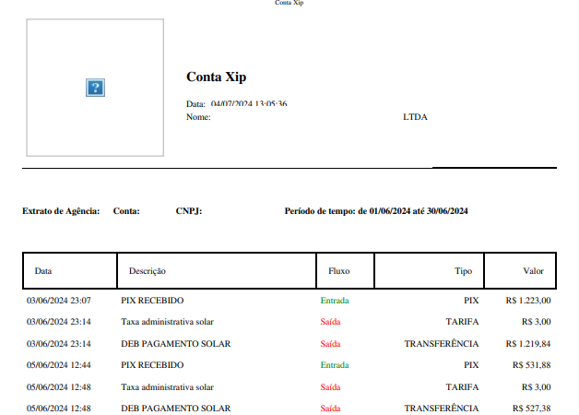The height and width of the screenshot is (415, 579).
Task: Click the broken image placeholder icon
Action: 95,88
